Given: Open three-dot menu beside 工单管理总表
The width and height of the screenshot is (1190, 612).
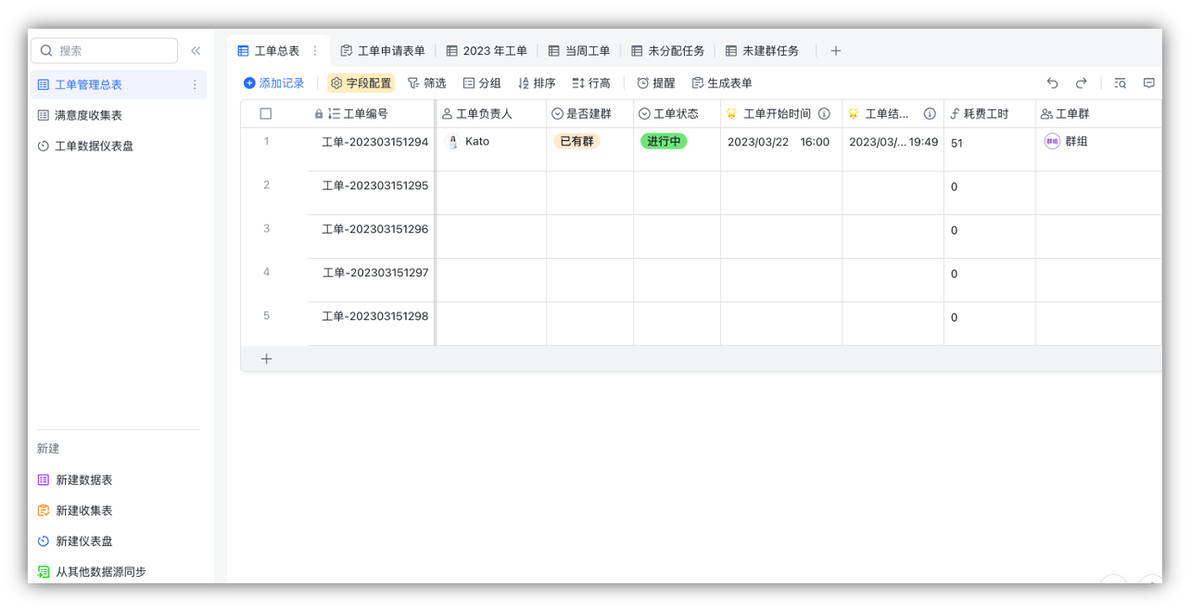Looking at the screenshot, I should [x=195, y=84].
